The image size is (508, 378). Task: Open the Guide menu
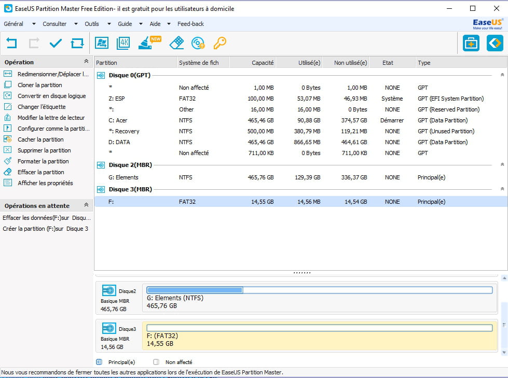pyautogui.click(x=125, y=24)
